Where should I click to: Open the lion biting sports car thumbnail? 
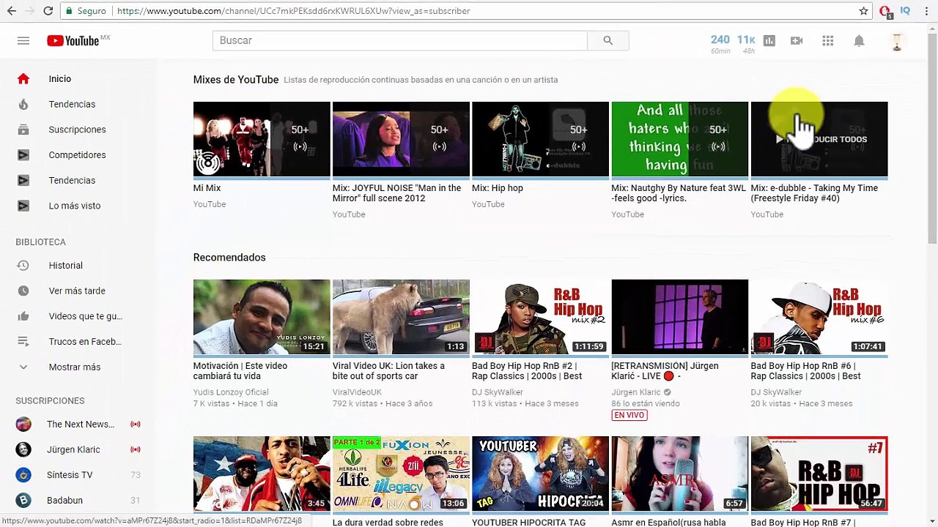coord(401,317)
